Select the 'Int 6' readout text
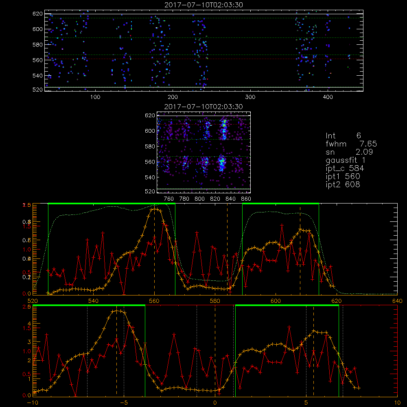407x407 pixels. pos(343,136)
